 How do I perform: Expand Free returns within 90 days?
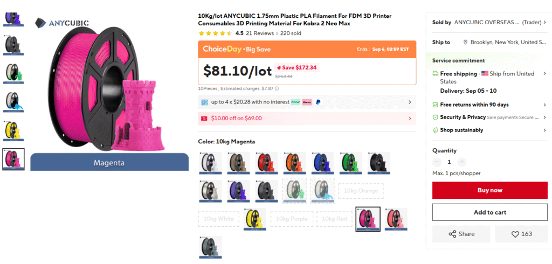tap(489, 105)
